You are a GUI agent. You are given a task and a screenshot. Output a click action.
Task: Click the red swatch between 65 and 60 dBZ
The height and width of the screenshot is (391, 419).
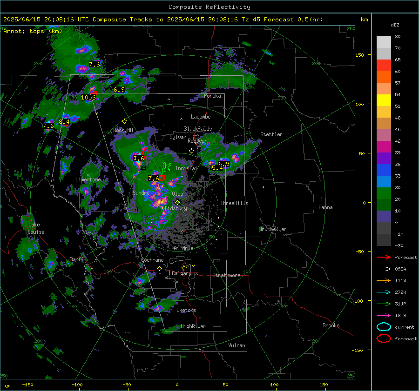384,66
